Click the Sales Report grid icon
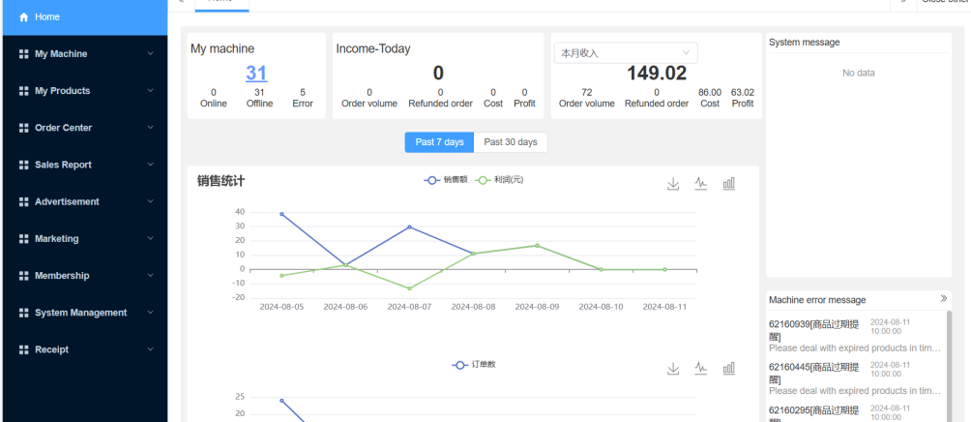 click(24, 165)
